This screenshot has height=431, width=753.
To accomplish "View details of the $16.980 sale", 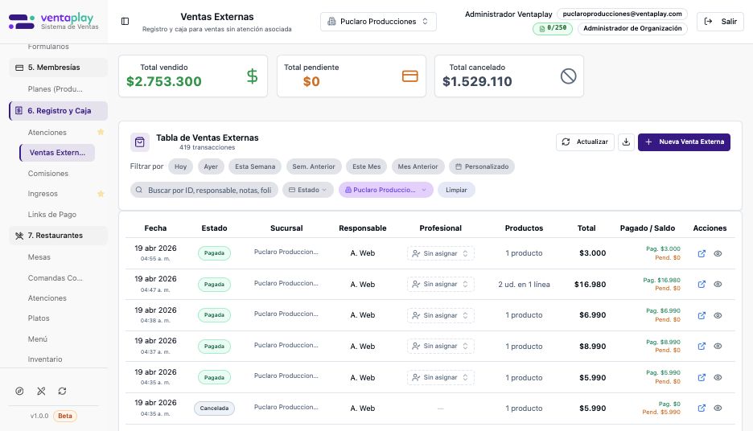I will (x=718, y=284).
